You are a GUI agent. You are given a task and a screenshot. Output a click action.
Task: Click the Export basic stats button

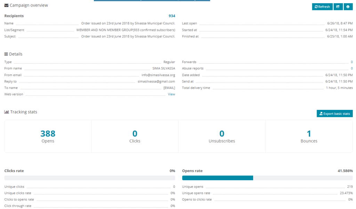(x=334, y=114)
